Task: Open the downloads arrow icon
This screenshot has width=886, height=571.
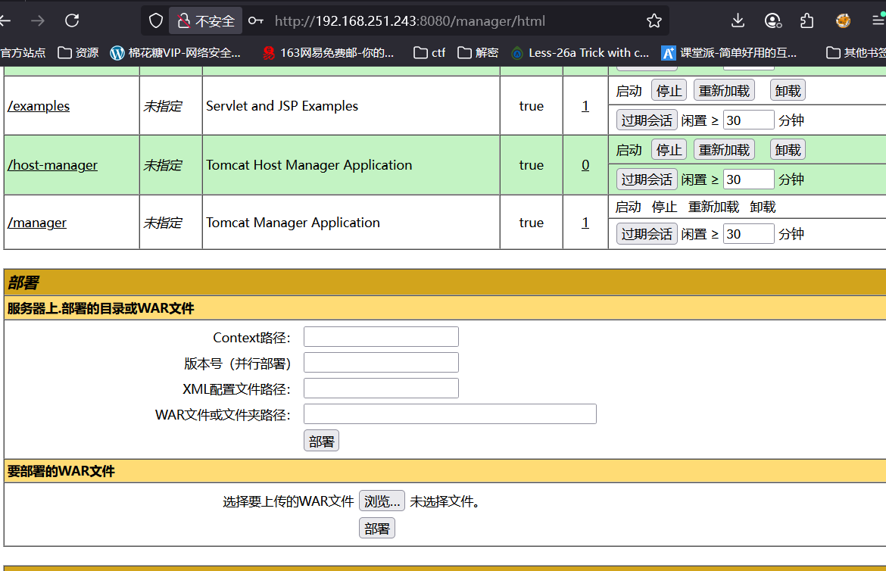Action: (x=738, y=21)
